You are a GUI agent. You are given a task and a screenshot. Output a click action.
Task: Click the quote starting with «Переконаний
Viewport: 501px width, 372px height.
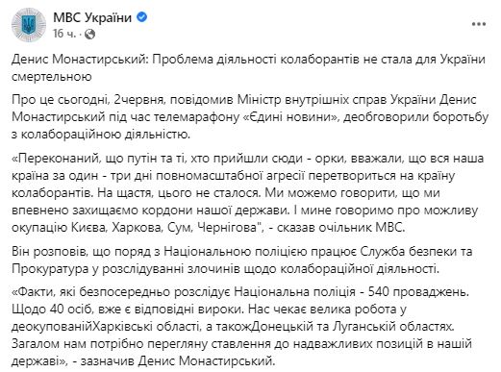click(x=248, y=193)
